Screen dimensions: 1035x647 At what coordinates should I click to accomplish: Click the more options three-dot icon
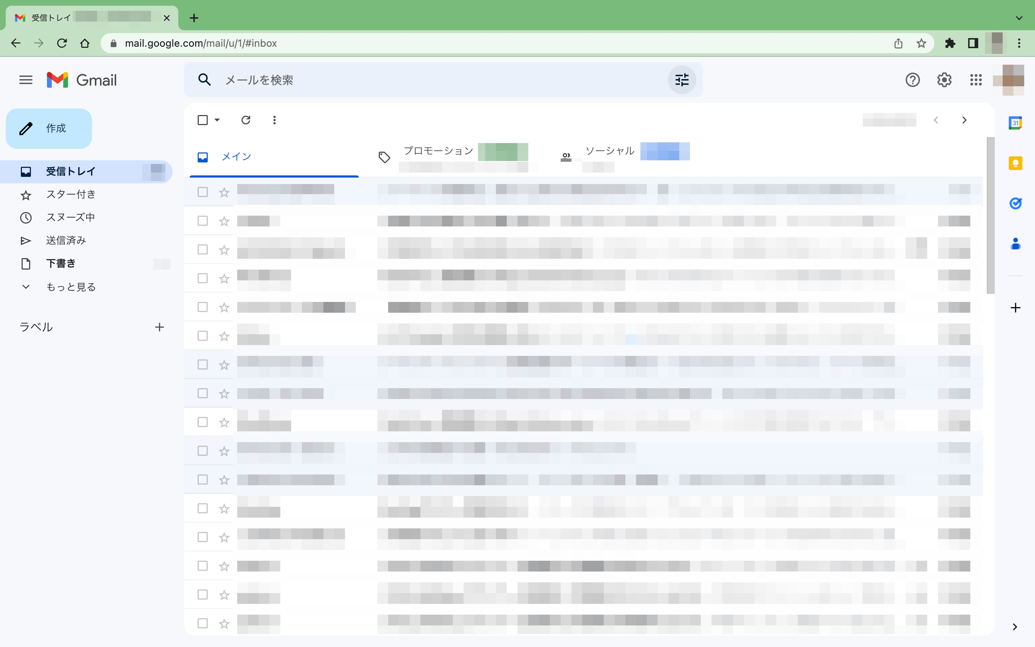[275, 120]
